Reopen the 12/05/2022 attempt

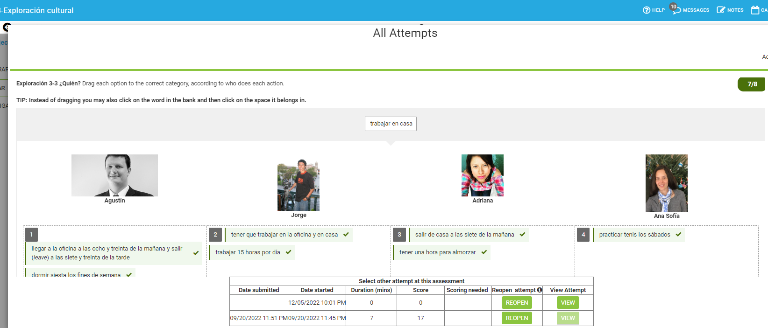517,303
